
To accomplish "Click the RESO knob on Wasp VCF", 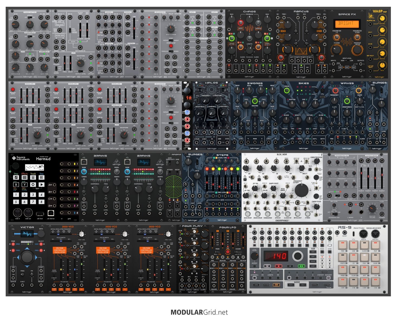I will click(382, 54).
